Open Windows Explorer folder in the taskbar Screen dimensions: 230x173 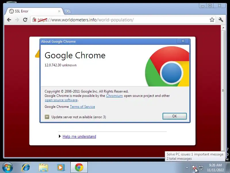[x=43, y=168]
